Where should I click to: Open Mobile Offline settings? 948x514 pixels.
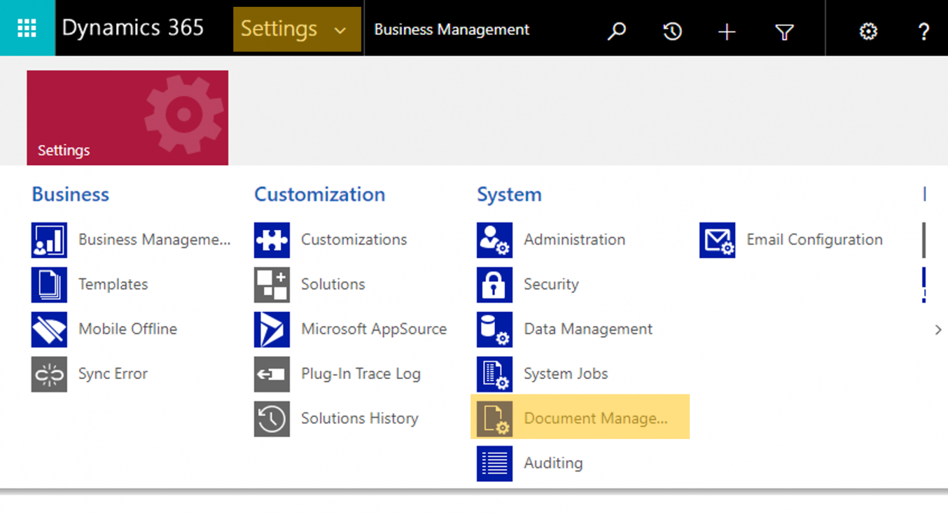point(127,329)
